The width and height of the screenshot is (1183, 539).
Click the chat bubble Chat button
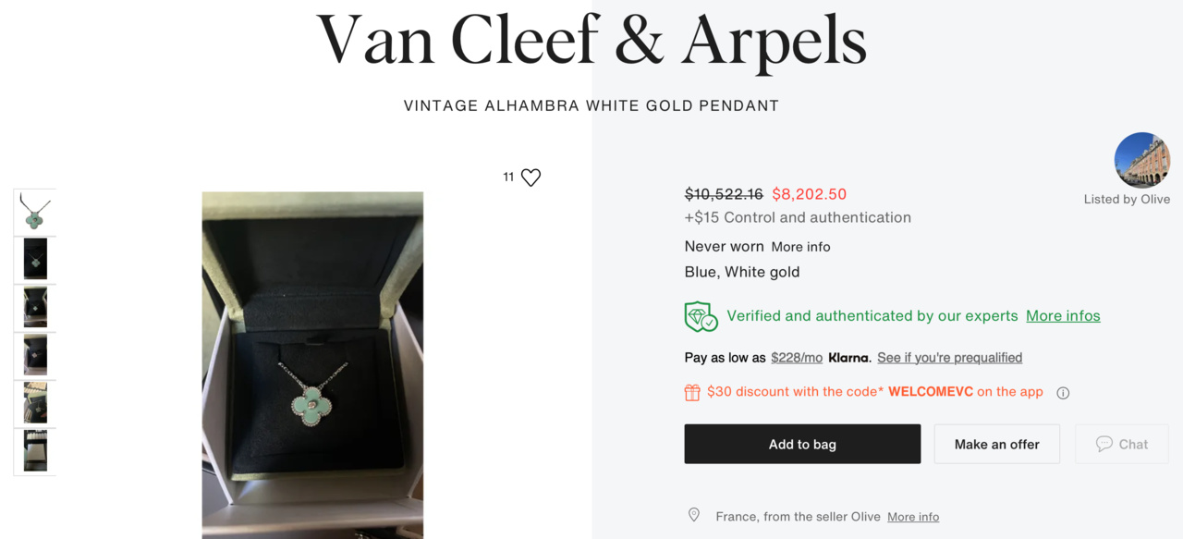[1121, 445]
